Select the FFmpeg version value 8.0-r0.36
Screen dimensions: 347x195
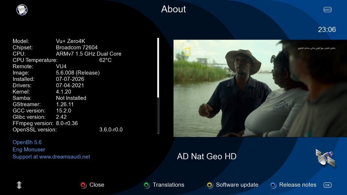[67, 123]
